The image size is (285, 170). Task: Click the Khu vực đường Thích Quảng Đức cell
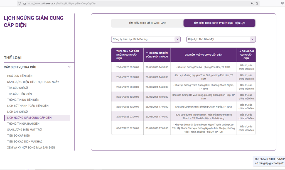tap(203, 87)
